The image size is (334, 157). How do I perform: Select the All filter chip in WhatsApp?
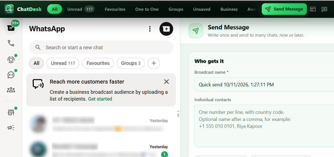[x=37, y=63]
